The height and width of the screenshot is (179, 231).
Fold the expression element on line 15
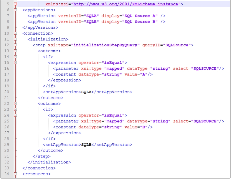[x=15, y=63]
